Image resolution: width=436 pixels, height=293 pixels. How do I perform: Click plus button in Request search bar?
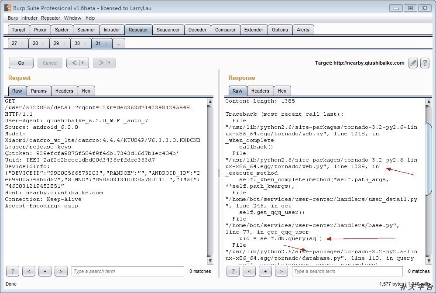(x=45, y=271)
